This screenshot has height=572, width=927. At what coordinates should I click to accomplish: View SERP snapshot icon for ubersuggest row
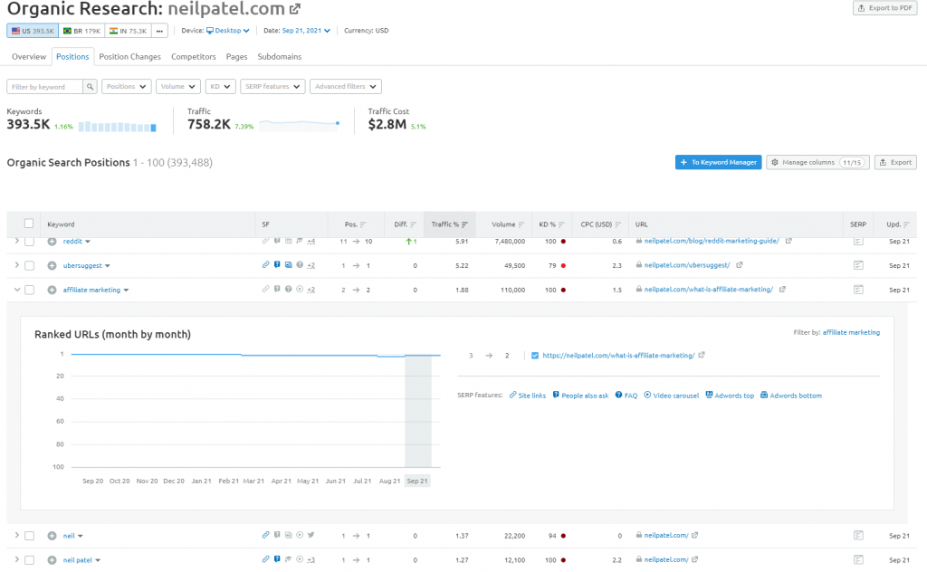click(x=858, y=266)
